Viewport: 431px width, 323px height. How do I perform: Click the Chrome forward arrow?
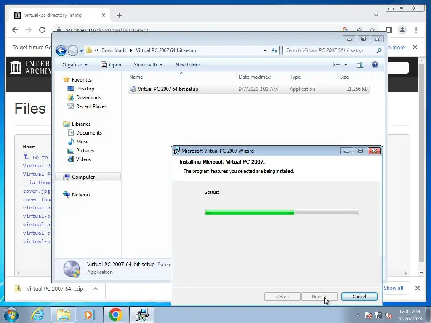[29, 30]
